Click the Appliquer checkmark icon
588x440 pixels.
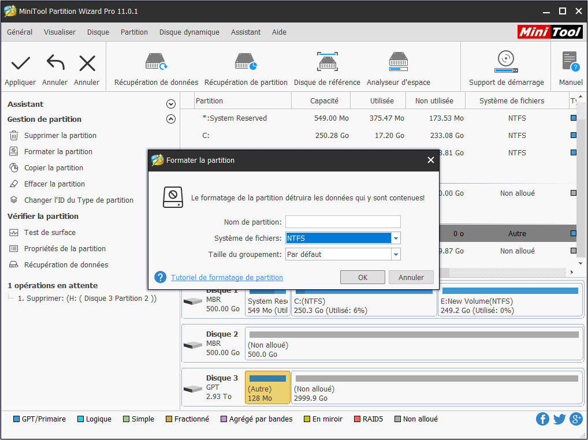(20, 63)
